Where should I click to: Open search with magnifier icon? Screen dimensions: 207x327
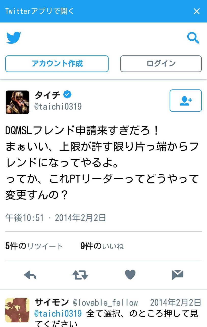pos(193,38)
